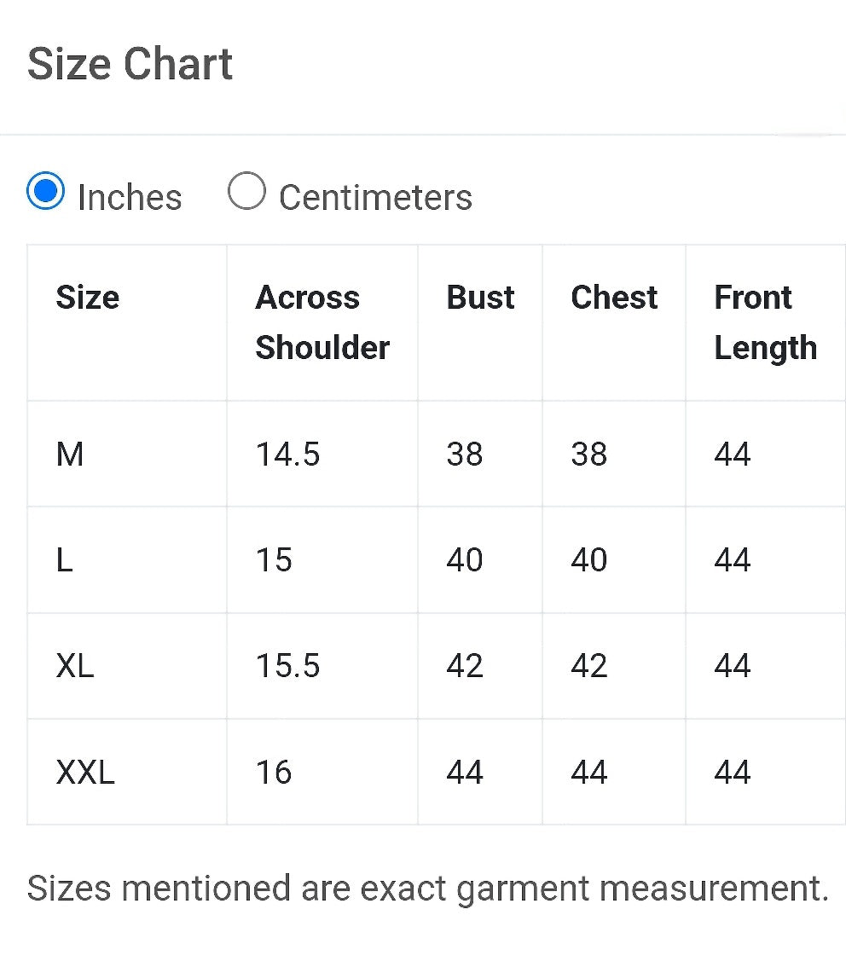Screen dimensions: 846x967
Task: Click the Centimeters label text
Action: pyautogui.click(x=375, y=198)
